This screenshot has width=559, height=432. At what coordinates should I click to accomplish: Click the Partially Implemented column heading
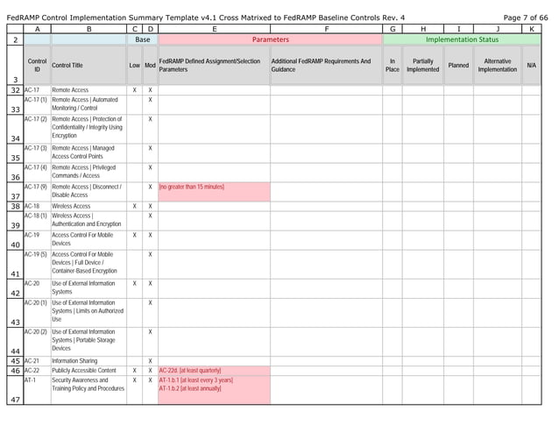(423, 65)
